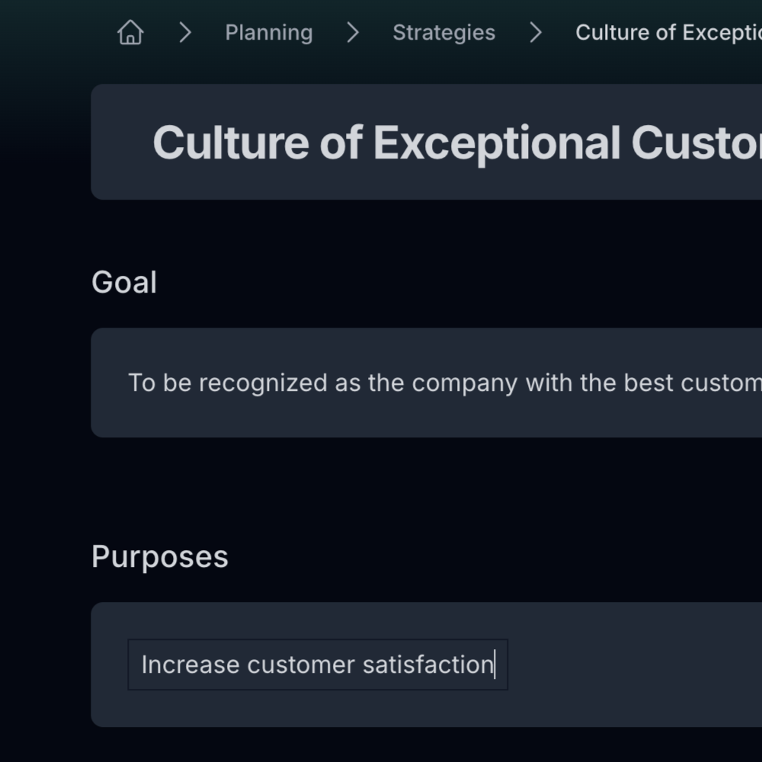The image size is (762, 762).
Task: Click the Purposes section heading
Action: pos(160,557)
